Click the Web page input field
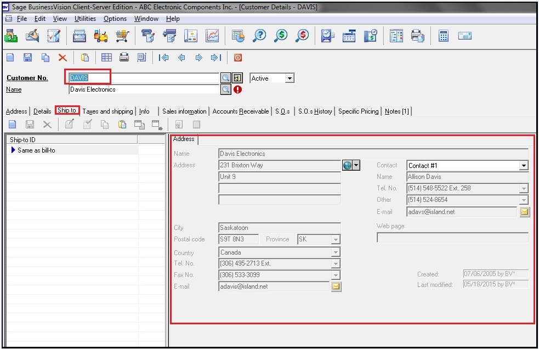 click(x=452, y=238)
